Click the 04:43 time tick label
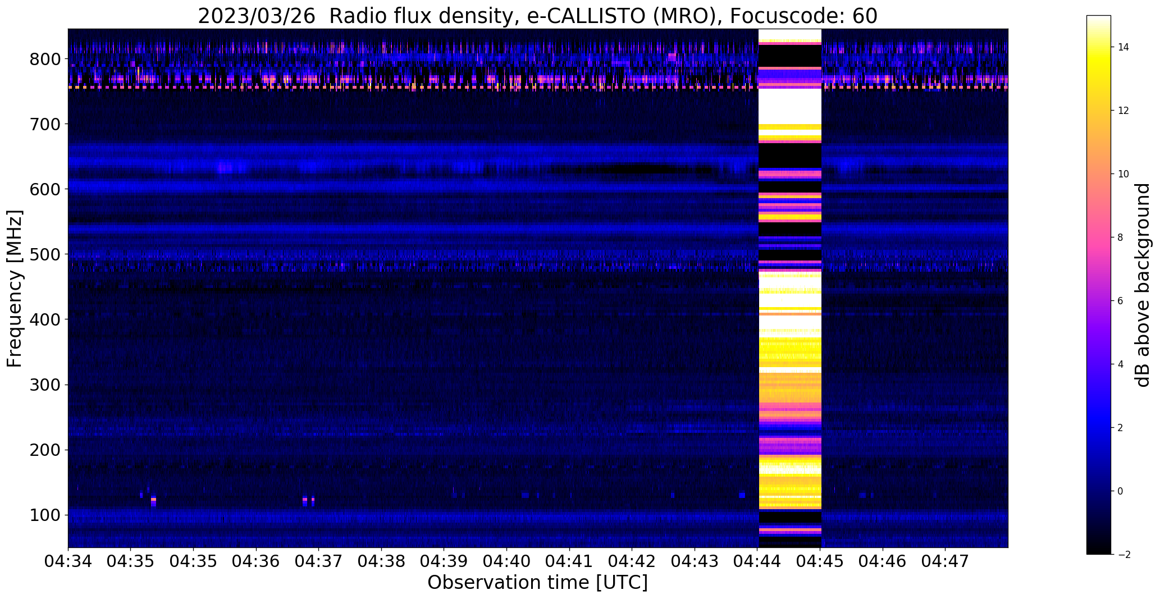 pyautogui.click(x=695, y=561)
